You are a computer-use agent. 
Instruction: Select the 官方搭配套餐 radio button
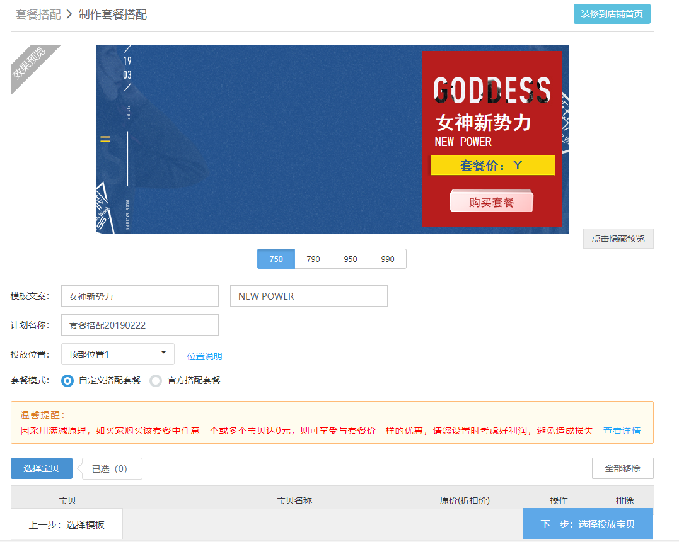[x=156, y=381]
